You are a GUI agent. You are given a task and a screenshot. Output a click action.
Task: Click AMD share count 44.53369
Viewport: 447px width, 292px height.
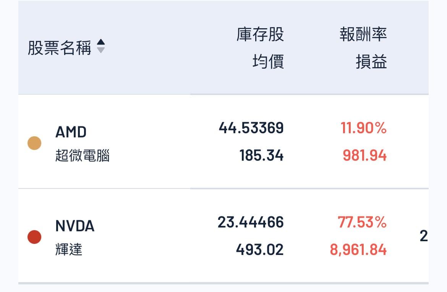251,128
